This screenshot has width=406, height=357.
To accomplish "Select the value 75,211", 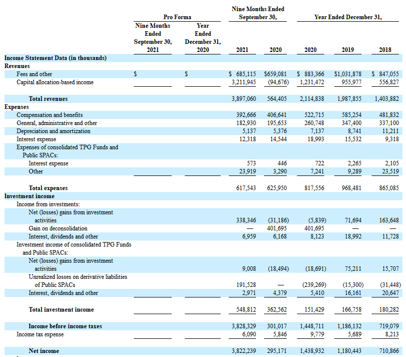I will [353, 269].
